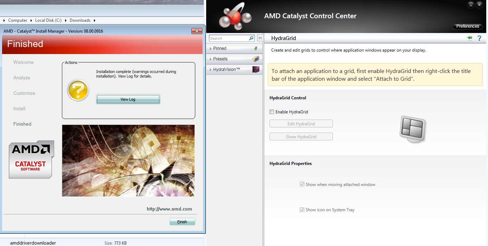
Task: Click the AMD Catalyst Software logo
Action: coord(31,159)
